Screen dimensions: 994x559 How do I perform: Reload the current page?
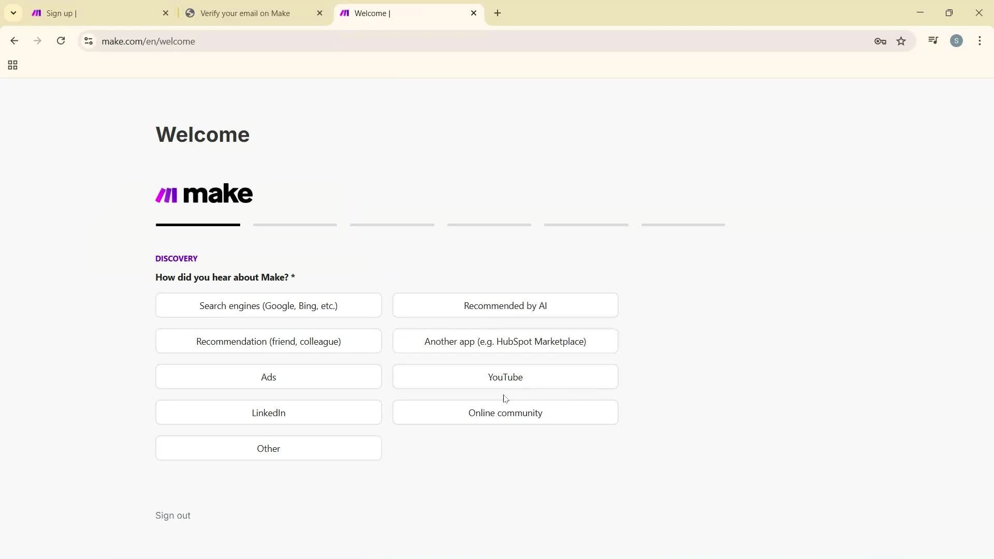pyautogui.click(x=61, y=41)
